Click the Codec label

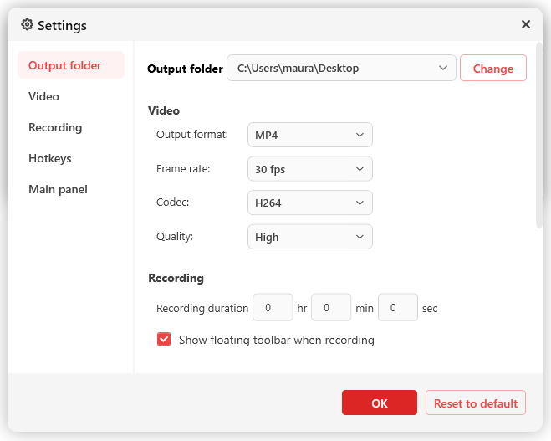coord(172,203)
